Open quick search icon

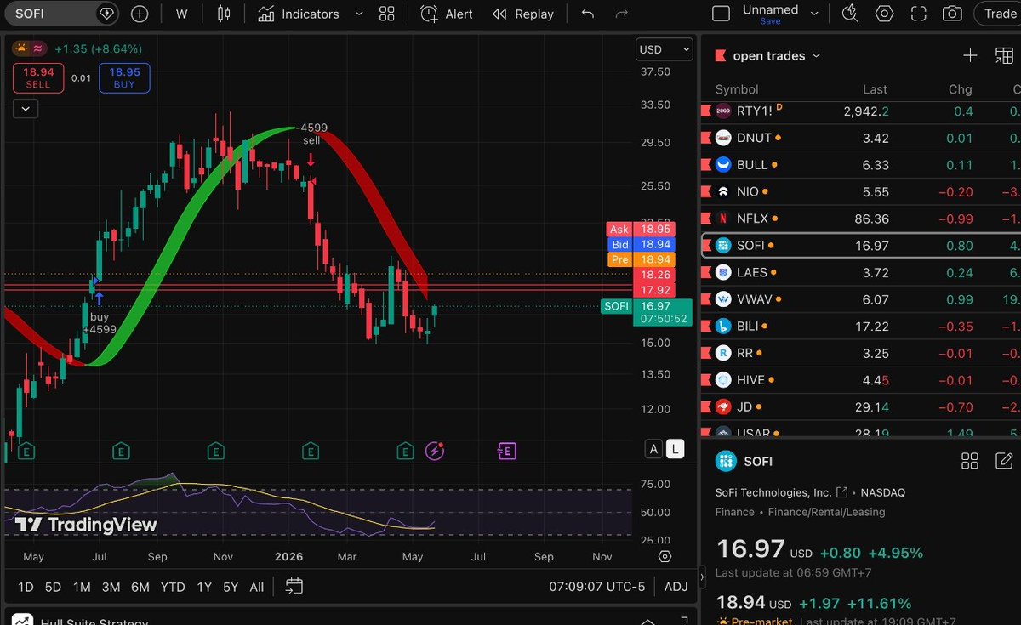850,14
